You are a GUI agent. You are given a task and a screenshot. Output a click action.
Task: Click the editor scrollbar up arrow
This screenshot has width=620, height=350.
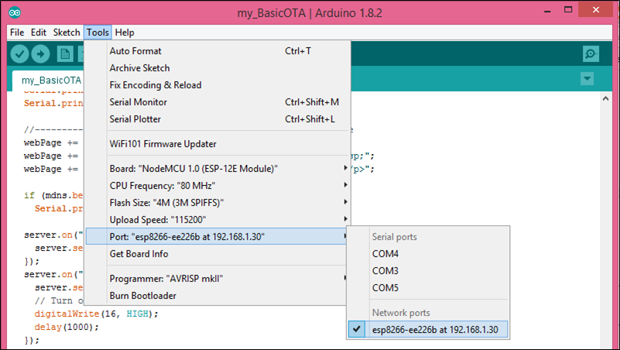tap(606, 99)
